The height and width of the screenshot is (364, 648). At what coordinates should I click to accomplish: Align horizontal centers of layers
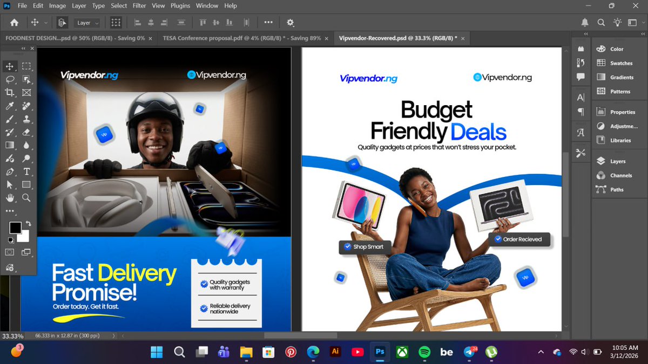coord(151,23)
